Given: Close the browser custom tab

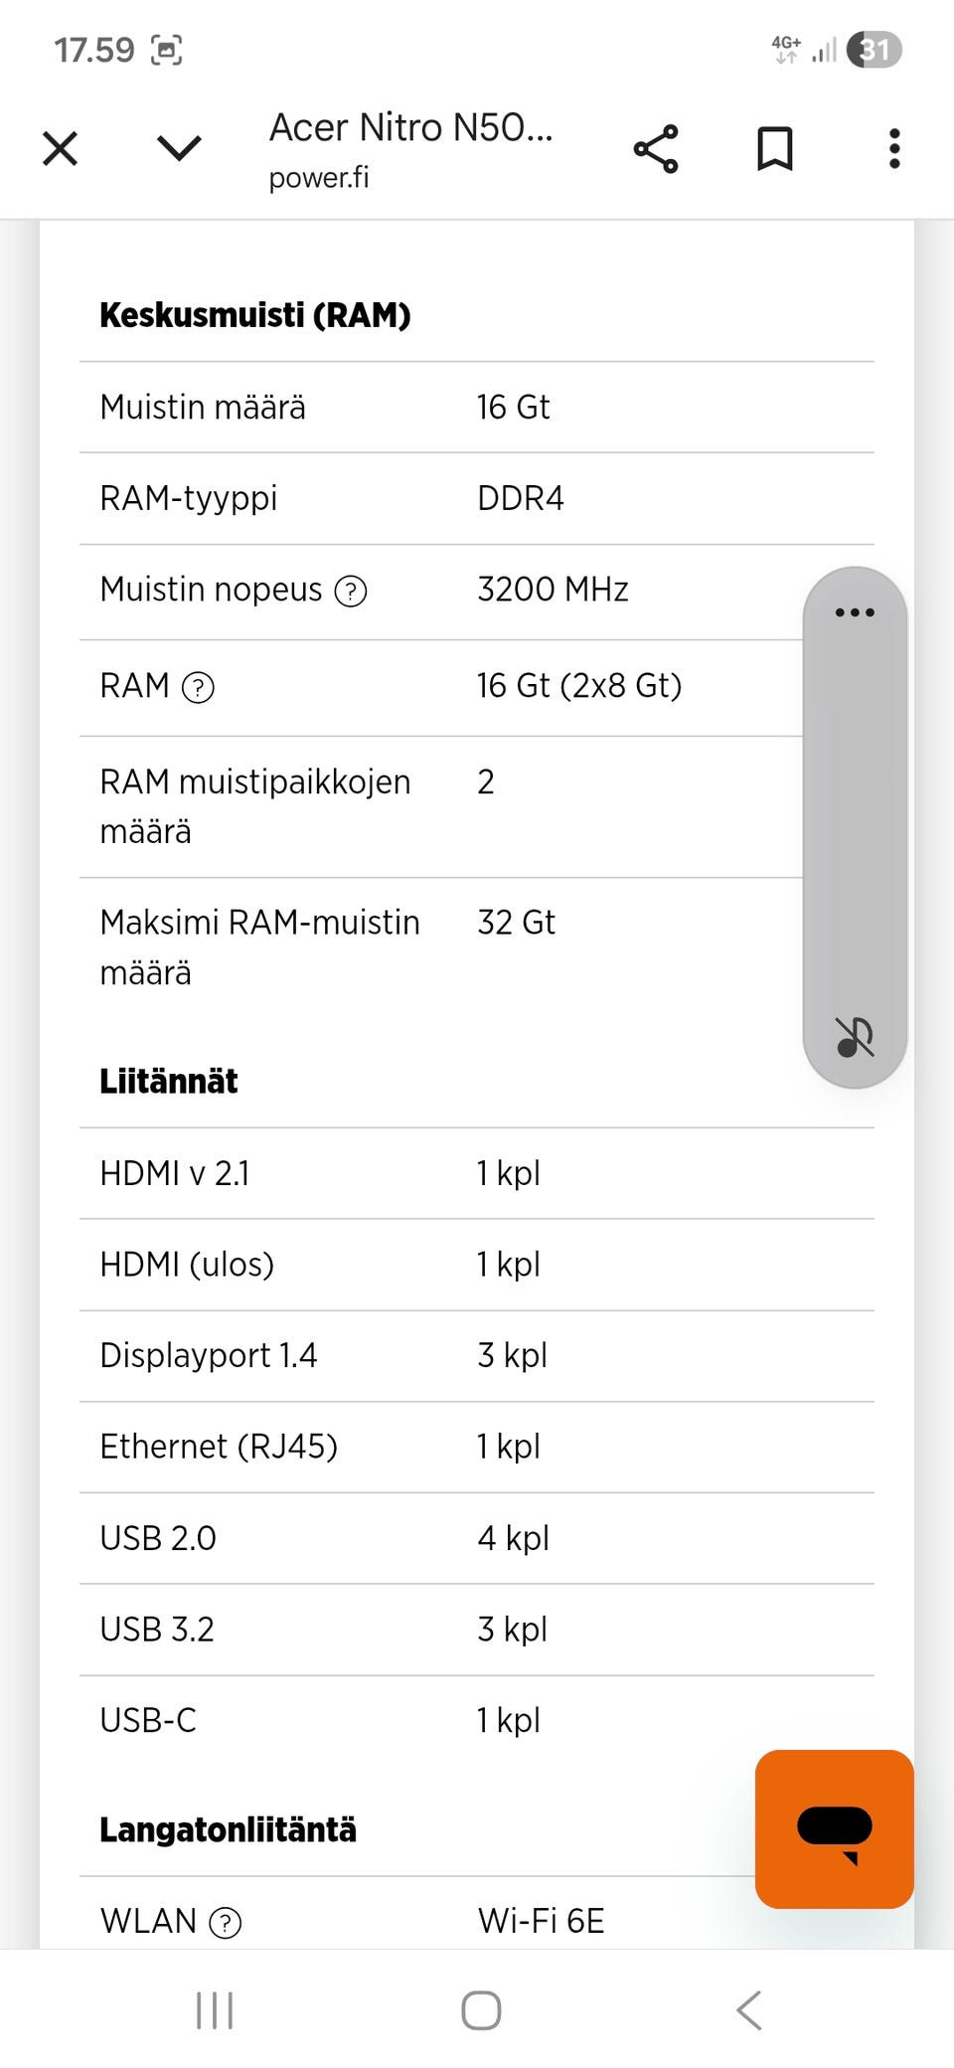Looking at the screenshot, I should [61, 149].
